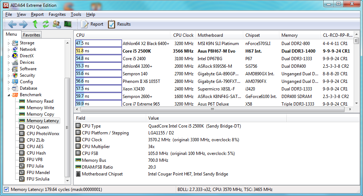Screen dimensions: 363x196
Task: Click the Field column header
Action: click(110, 118)
